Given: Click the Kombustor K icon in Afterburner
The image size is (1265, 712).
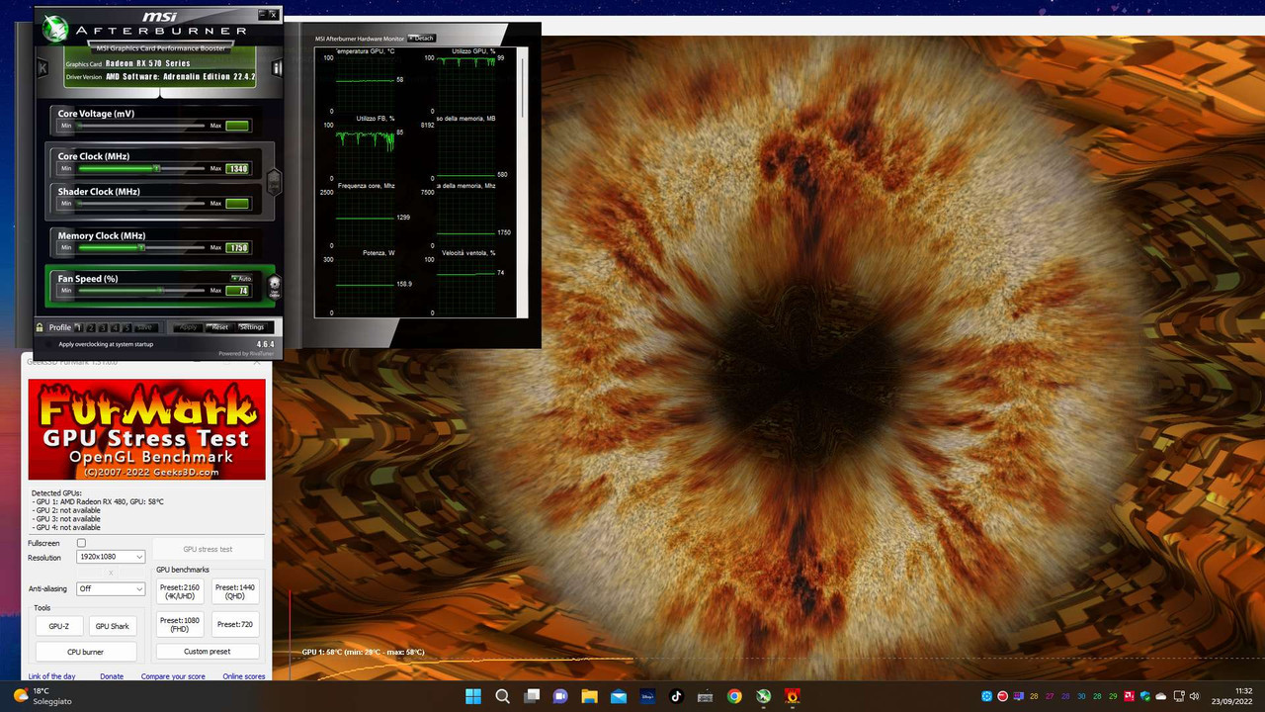Looking at the screenshot, I should point(42,68).
